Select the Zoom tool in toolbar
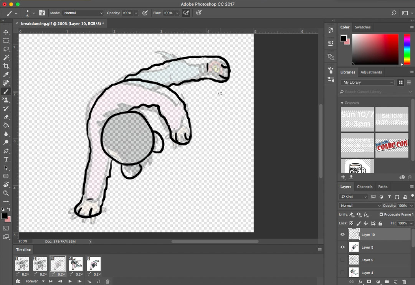Viewport: 415px width, 285px height. click(6, 193)
